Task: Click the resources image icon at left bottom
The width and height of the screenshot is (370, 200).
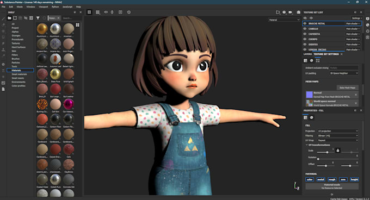Action: coord(3,83)
